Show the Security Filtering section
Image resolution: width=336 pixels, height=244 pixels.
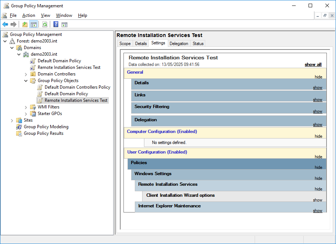point(317,111)
